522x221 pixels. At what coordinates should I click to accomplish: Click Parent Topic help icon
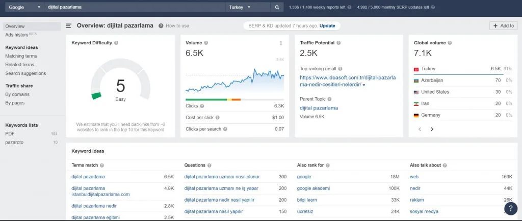pos(329,99)
